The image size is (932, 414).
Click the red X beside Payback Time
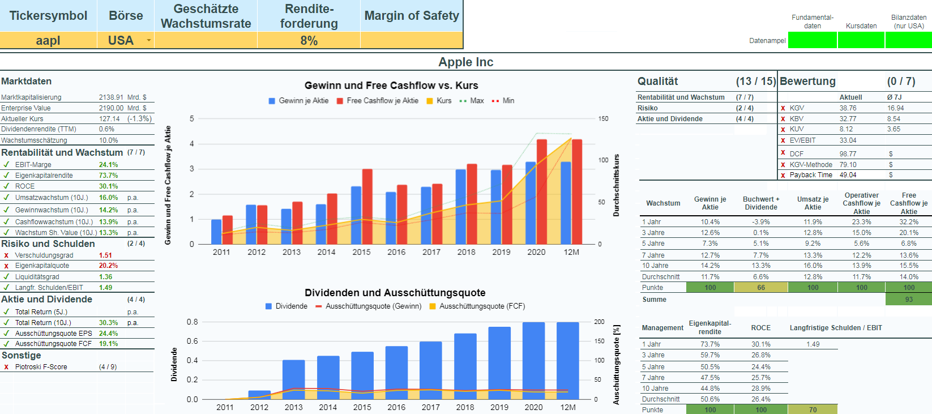[x=783, y=176]
